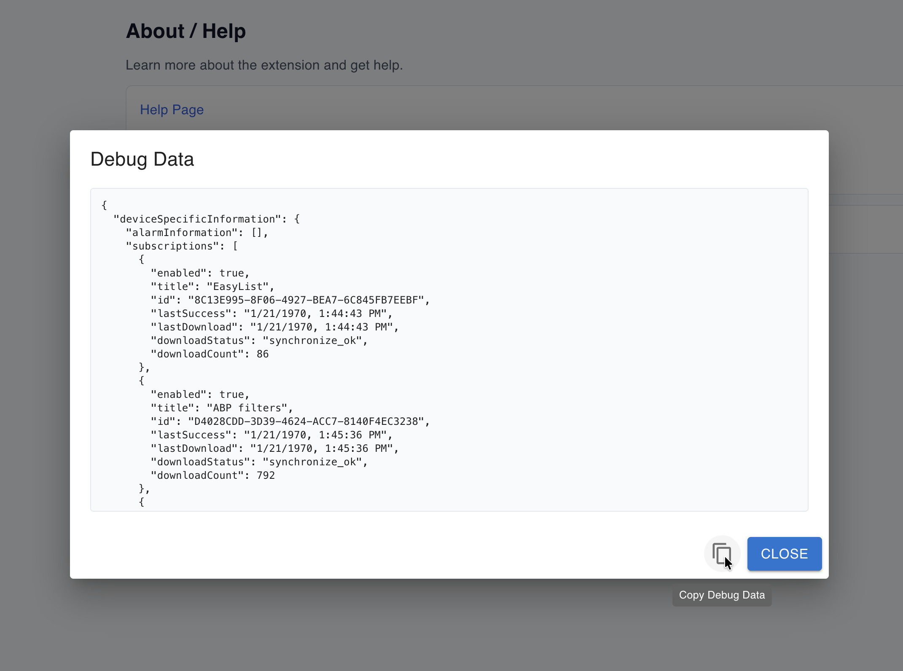Image resolution: width=903 pixels, height=671 pixels.
Task: Click the id D4028CDD line
Action: (x=290, y=421)
